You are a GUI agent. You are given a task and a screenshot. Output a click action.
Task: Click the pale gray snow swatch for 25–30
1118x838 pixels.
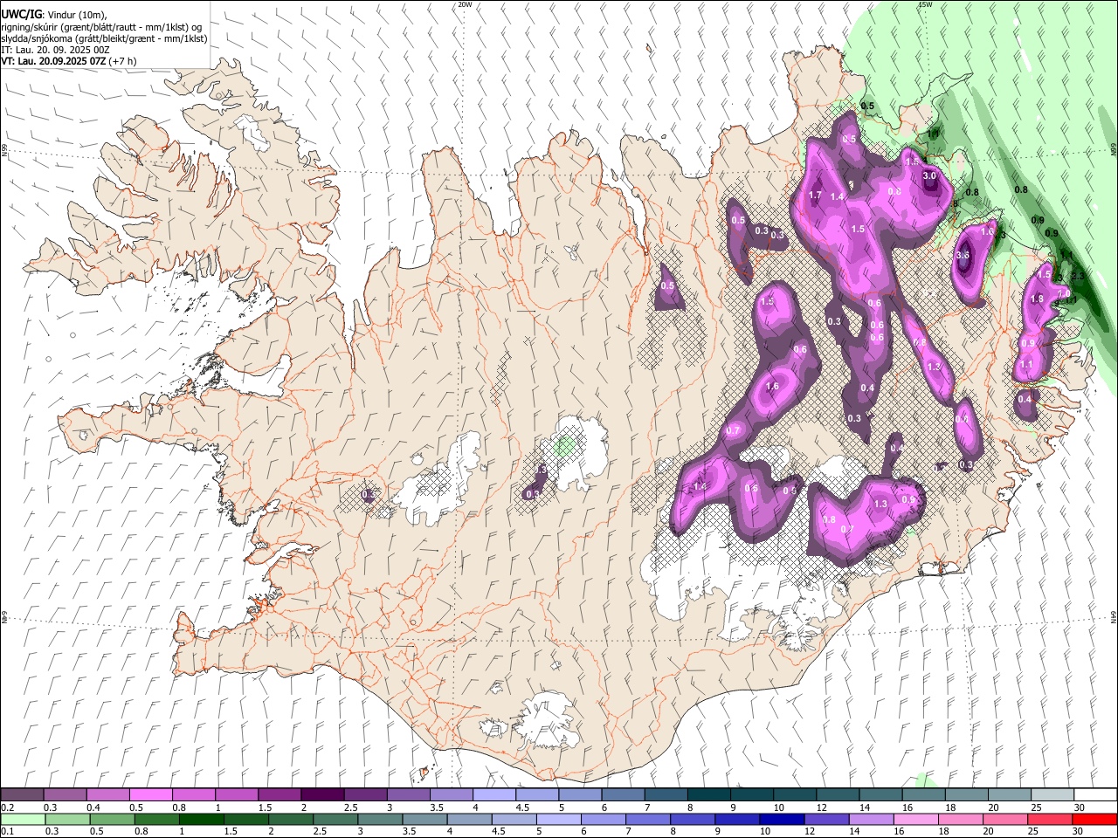1052,794
